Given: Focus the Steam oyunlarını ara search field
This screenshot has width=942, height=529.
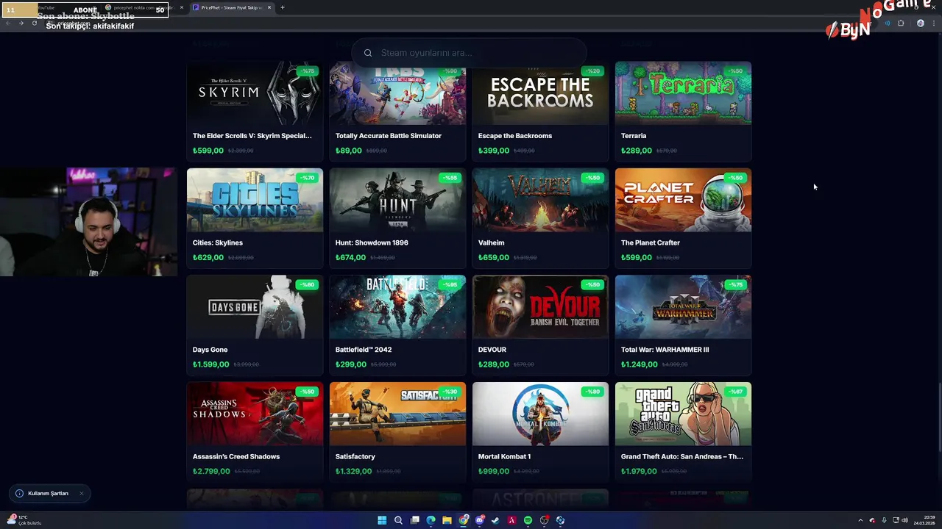Looking at the screenshot, I should click(469, 53).
